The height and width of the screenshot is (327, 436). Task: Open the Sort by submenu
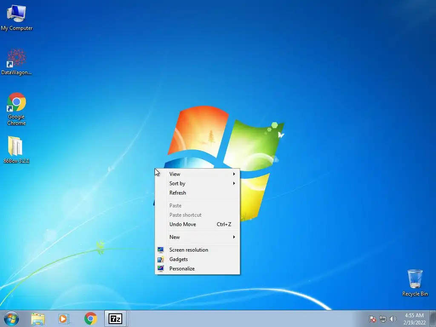coord(197,184)
